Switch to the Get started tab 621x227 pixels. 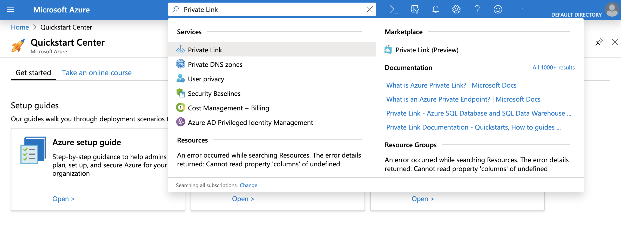tap(33, 73)
